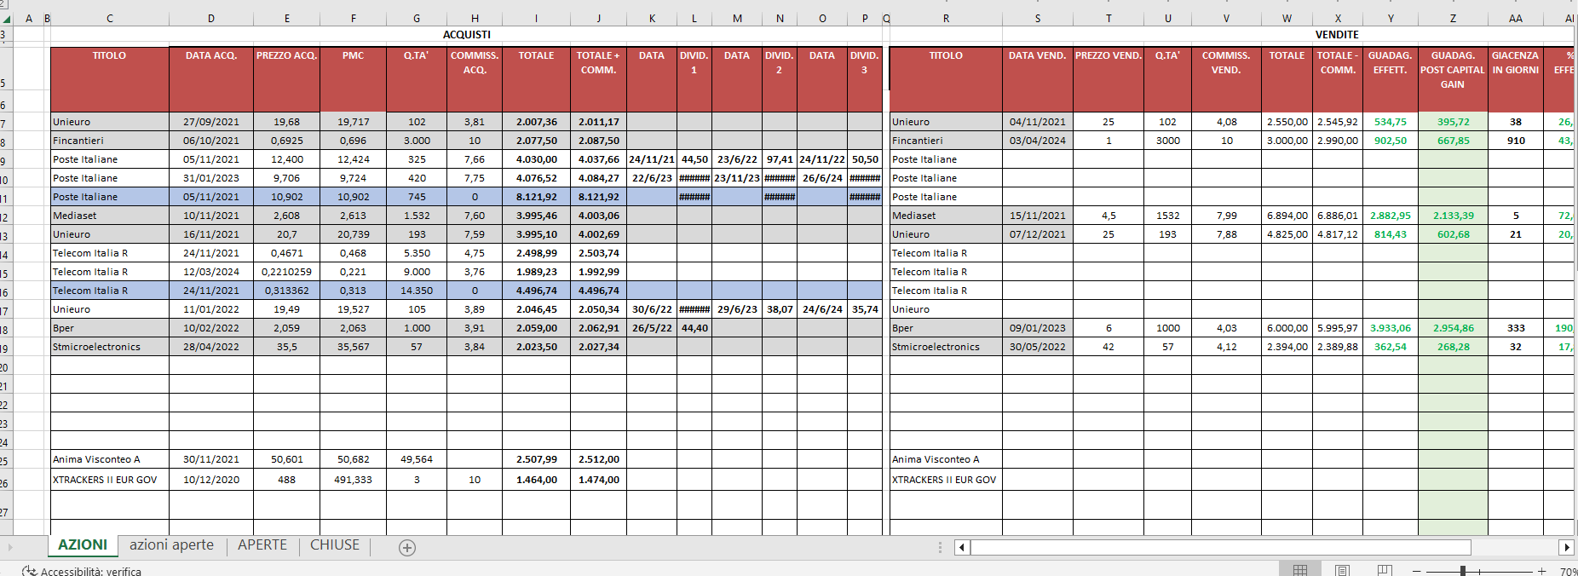Open the APERTE sheet tab
The width and height of the screenshot is (1578, 576).
(x=262, y=545)
